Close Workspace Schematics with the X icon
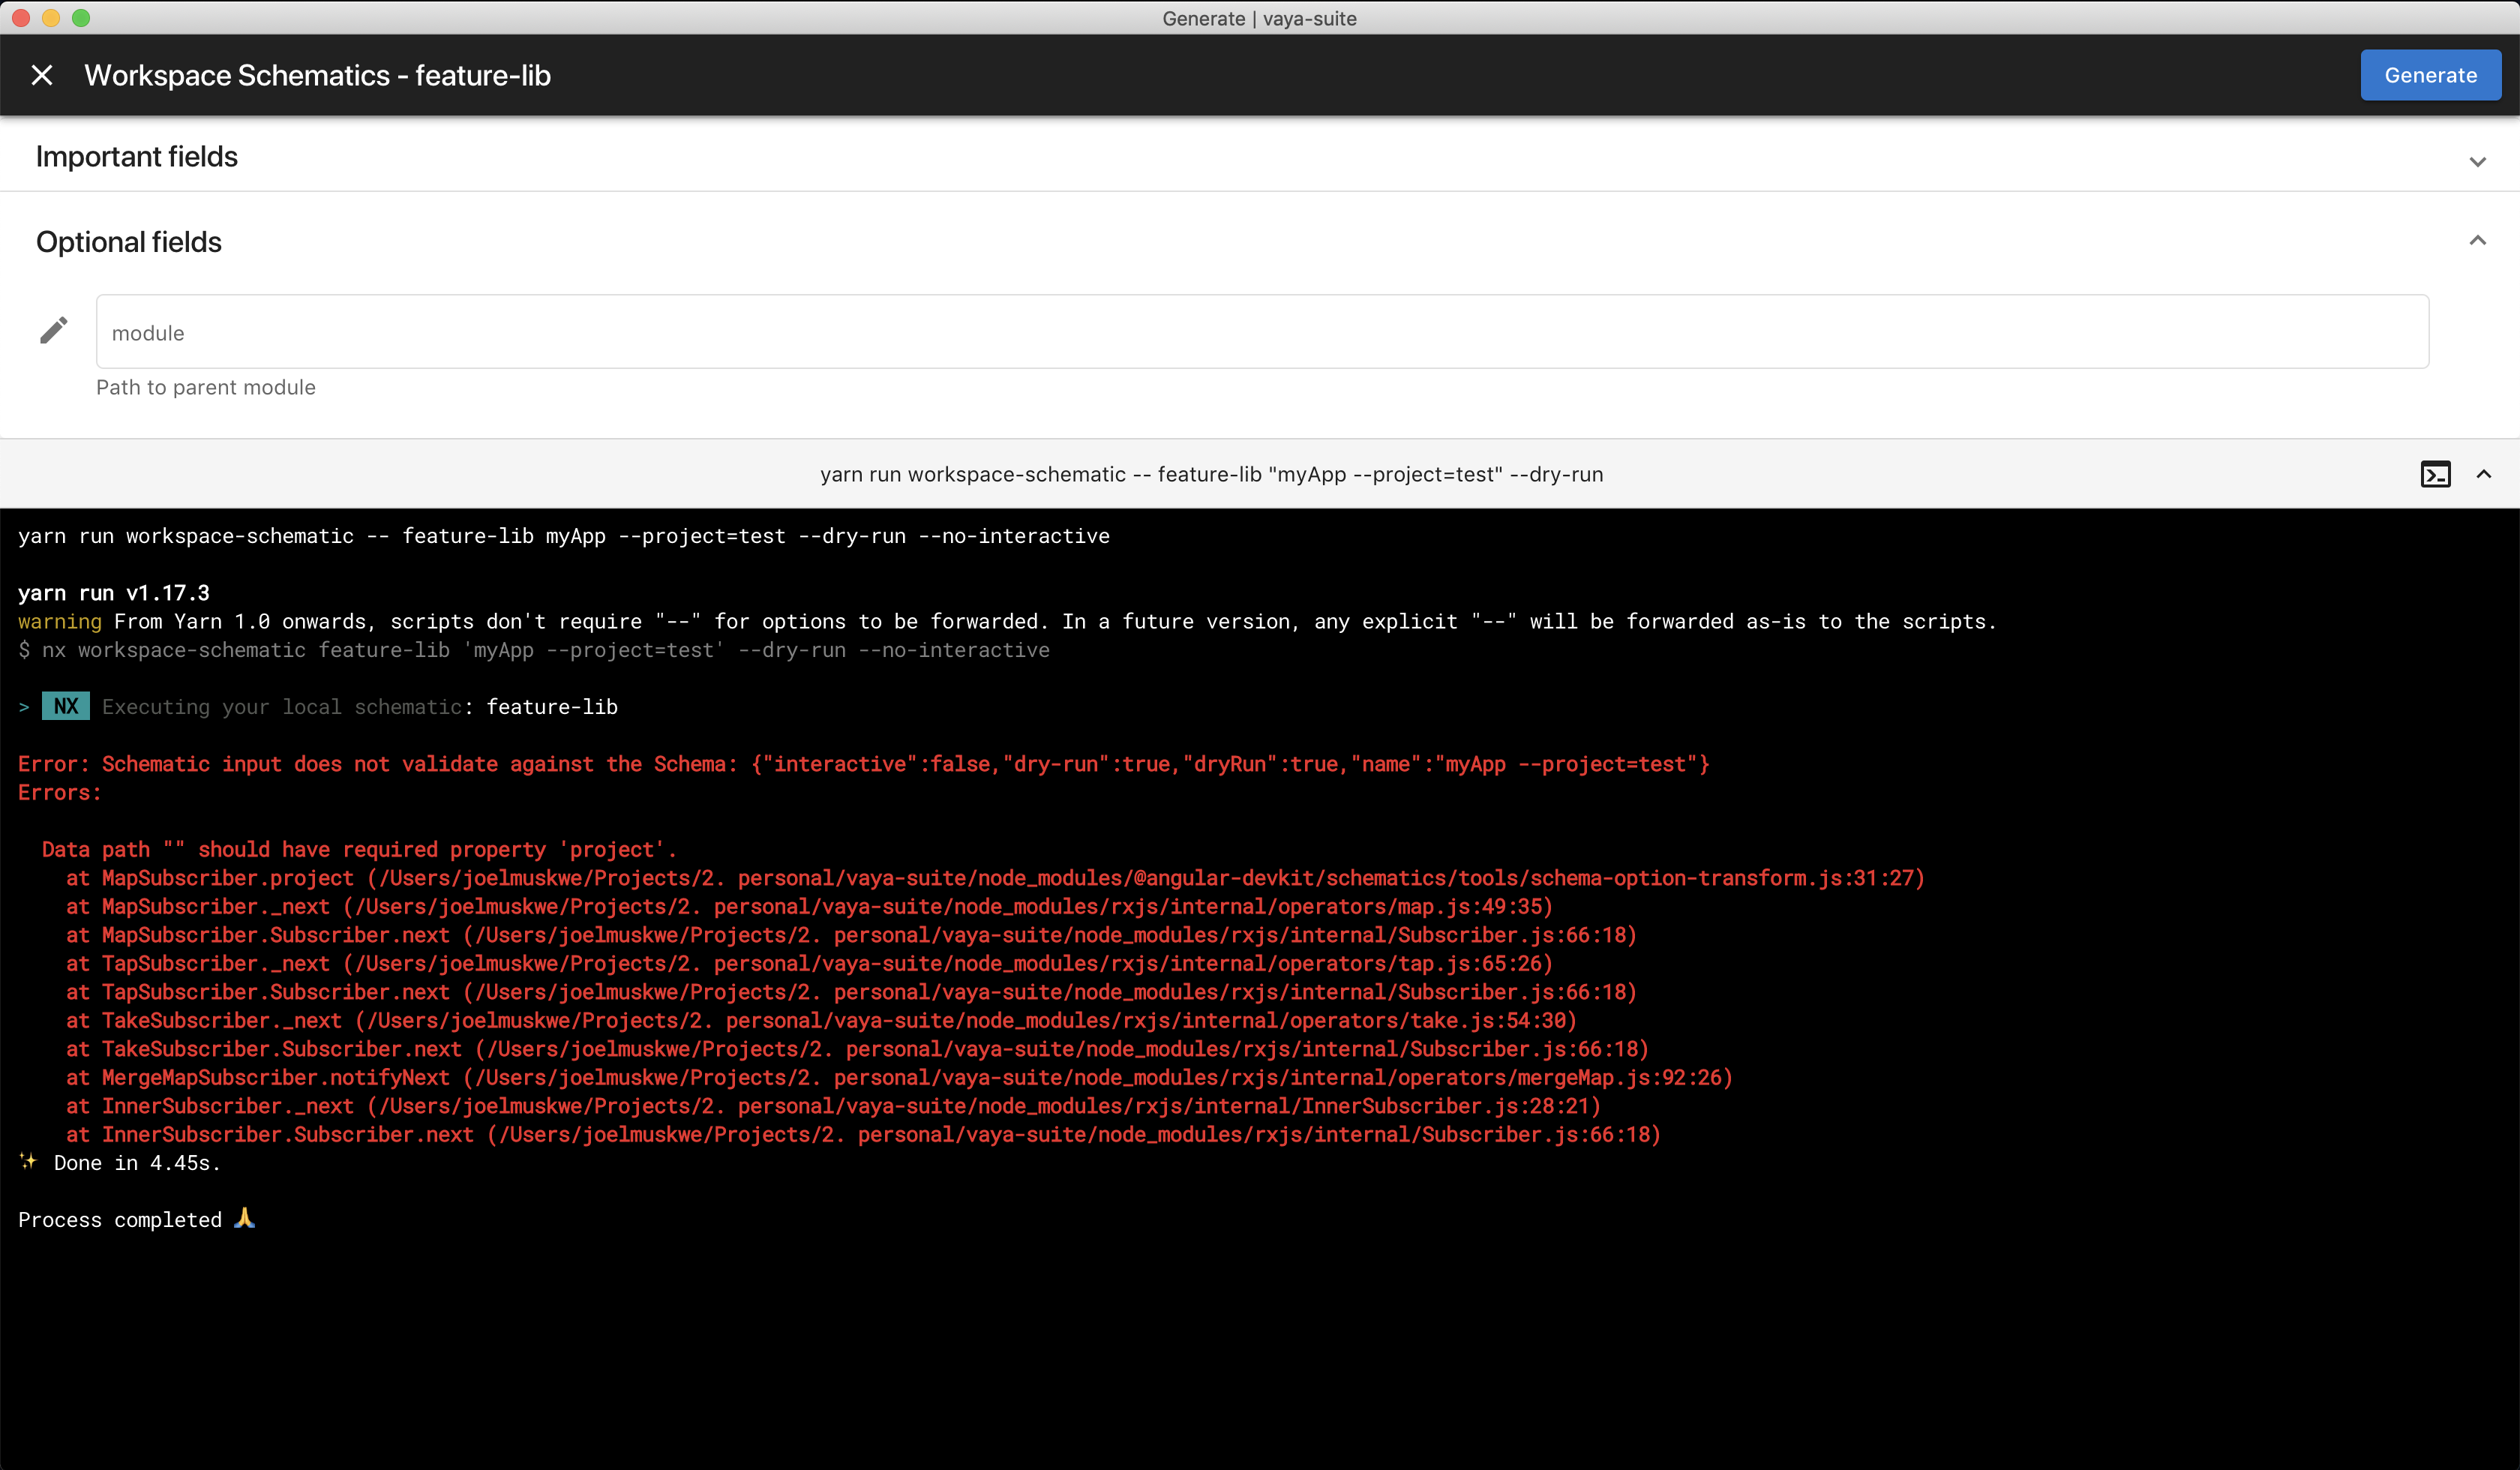Screen dimensions: 2520x1470 click(x=42, y=75)
